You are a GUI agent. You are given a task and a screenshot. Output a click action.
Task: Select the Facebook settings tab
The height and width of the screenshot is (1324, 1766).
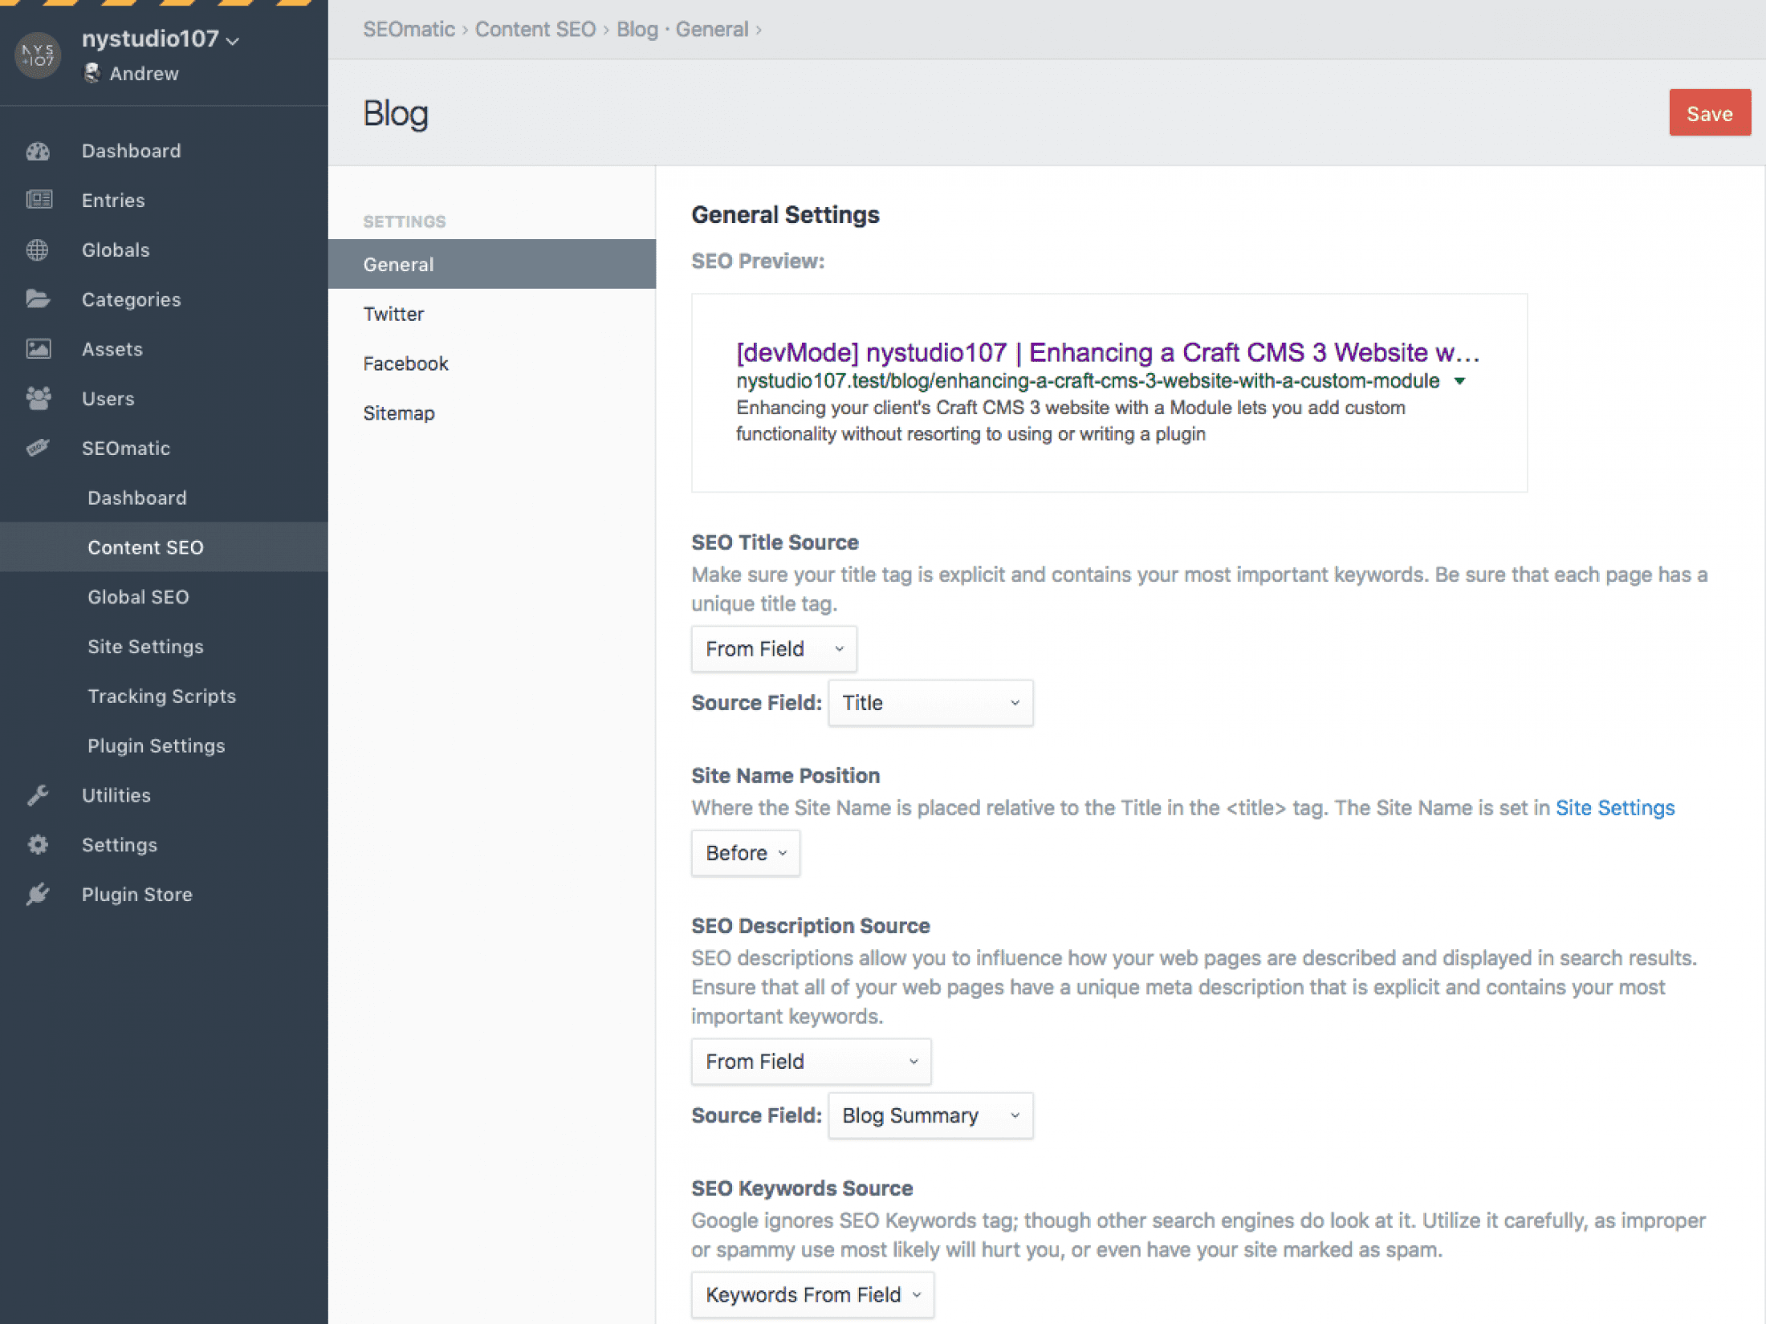(x=492, y=363)
